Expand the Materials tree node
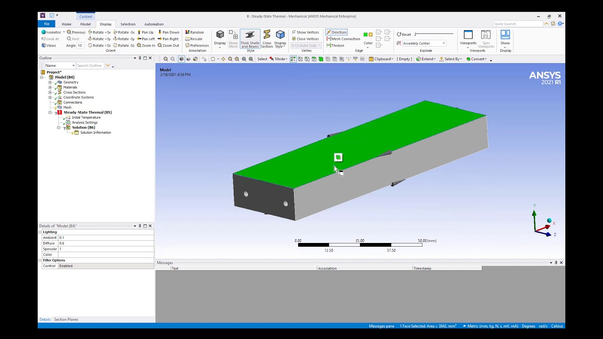The width and height of the screenshot is (603, 339). (x=50, y=88)
